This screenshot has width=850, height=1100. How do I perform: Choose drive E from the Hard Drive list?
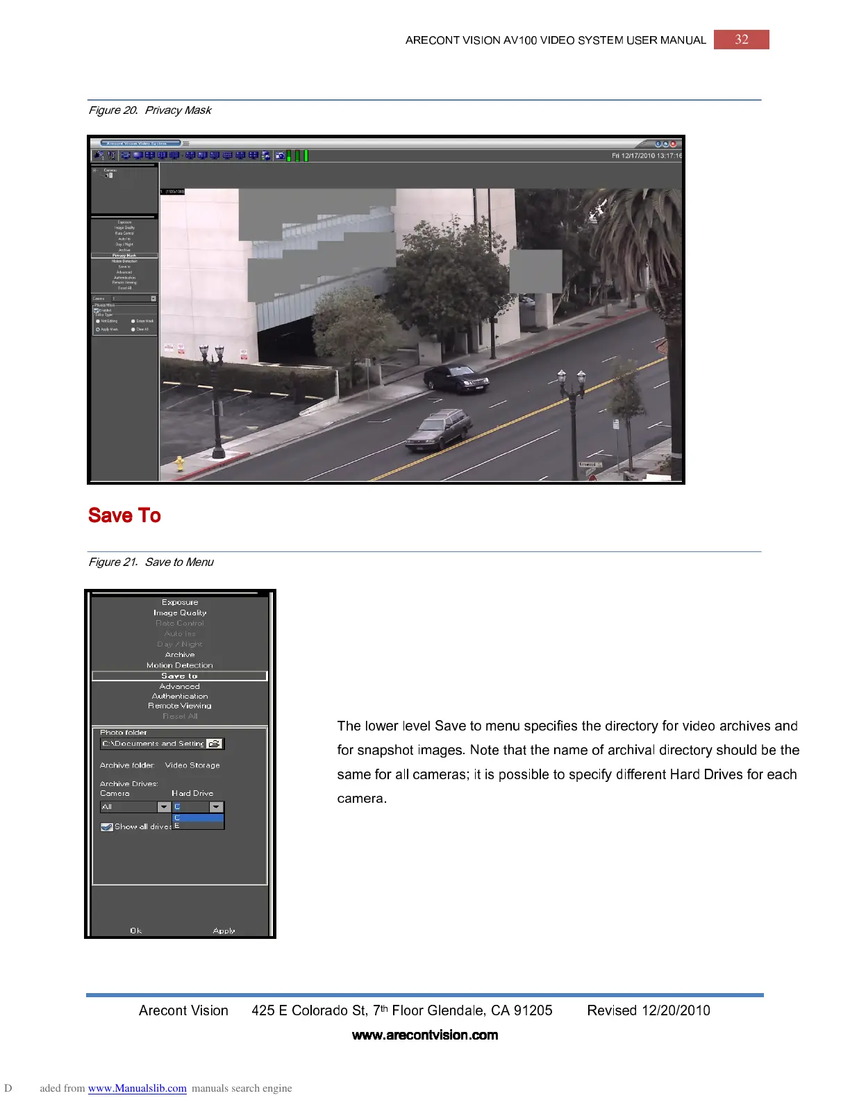point(198,825)
